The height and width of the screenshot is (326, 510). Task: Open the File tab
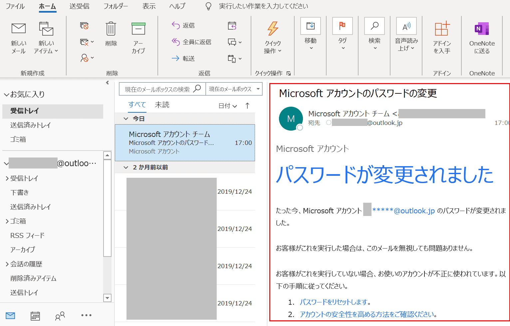click(15, 6)
